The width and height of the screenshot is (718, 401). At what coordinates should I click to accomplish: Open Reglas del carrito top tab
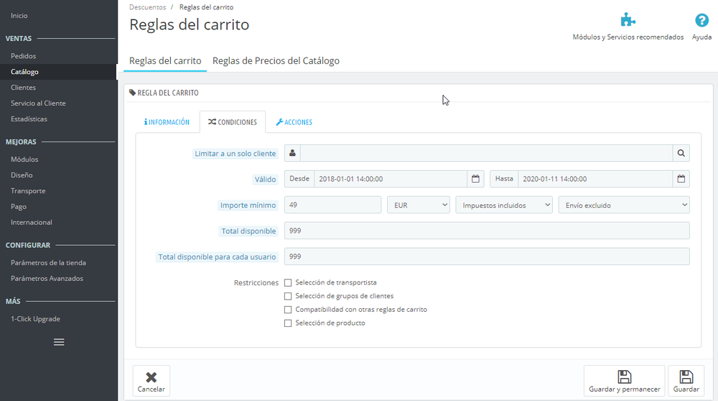pyautogui.click(x=165, y=61)
